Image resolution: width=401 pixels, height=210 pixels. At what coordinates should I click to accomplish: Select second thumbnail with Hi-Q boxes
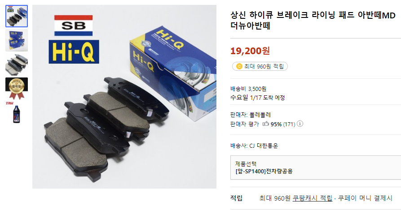click(x=17, y=40)
